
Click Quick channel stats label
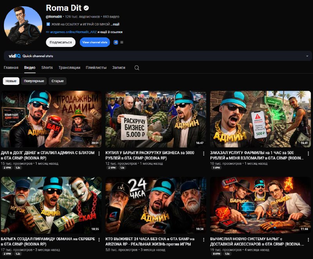(38, 56)
